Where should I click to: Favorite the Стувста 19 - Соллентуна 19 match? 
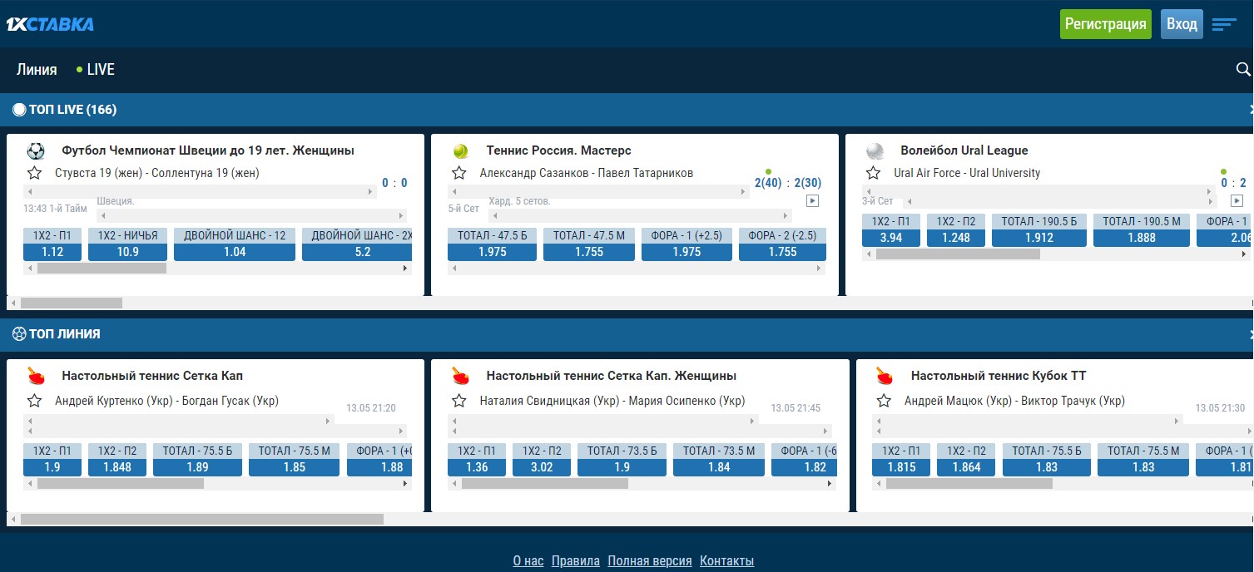pyautogui.click(x=34, y=173)
